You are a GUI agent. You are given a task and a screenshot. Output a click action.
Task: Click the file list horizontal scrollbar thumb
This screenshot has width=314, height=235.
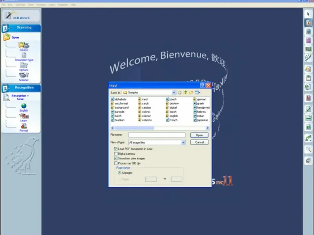point(134,128)
